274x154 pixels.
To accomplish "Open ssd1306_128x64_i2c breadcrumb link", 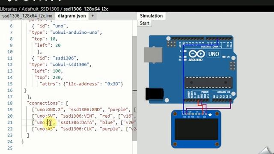I will (86, 9).
